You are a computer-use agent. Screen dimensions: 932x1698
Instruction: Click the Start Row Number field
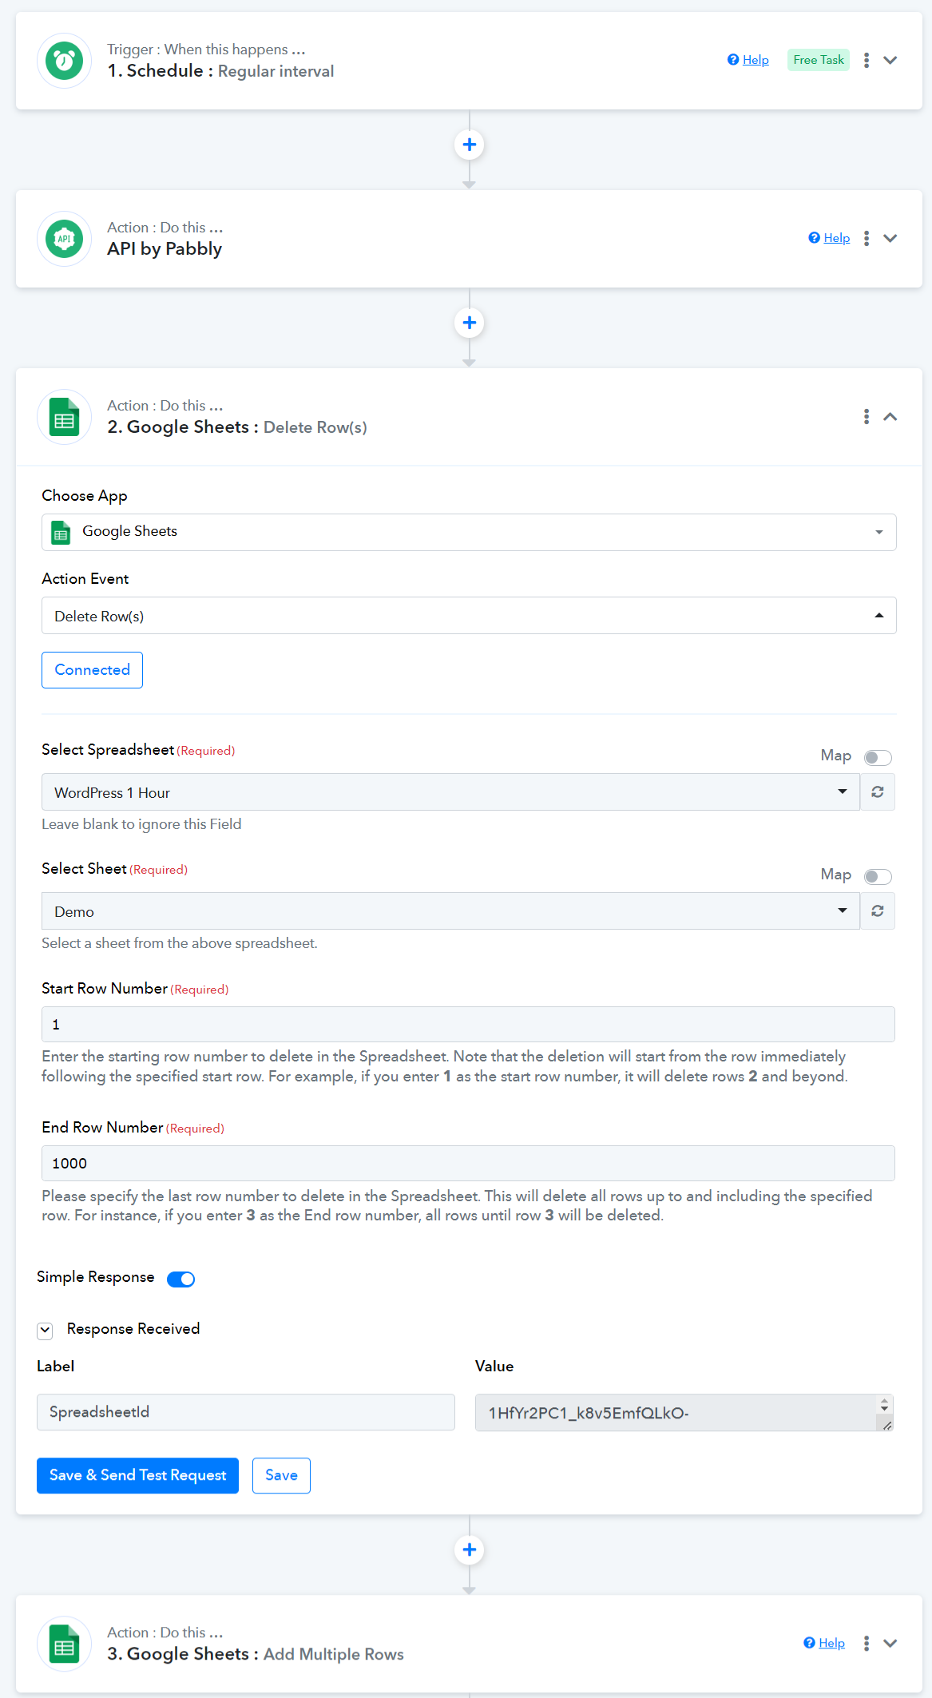pos(468,1025)
